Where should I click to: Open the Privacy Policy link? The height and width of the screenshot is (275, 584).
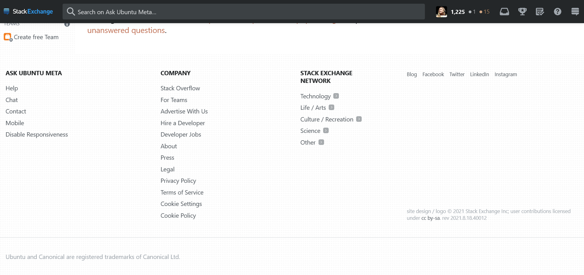[x=178, y=181]
